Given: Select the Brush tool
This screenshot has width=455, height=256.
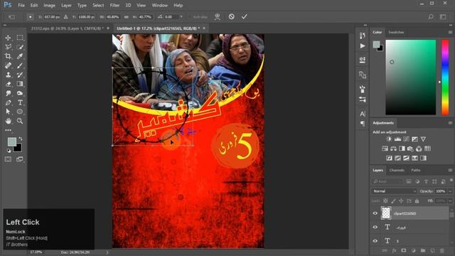Looking at the screenshot, I should [x=20, y=65].
